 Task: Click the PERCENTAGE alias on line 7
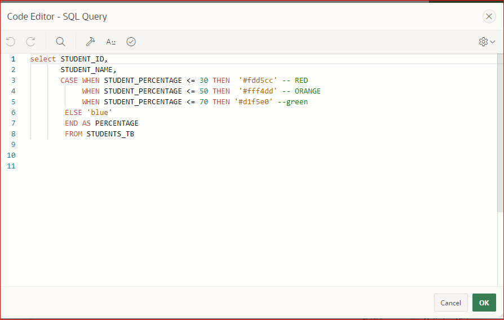pyautogui.click(x=117, y=123)
